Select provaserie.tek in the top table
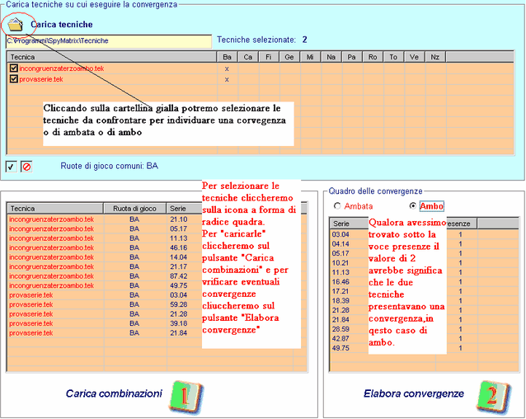The height and width of the screenshot is (419, 526). click(41, 79)
